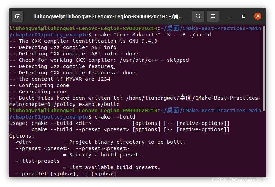Open a new terminal tab
Viewport: 275px width, 187px height.
(17, 16)
